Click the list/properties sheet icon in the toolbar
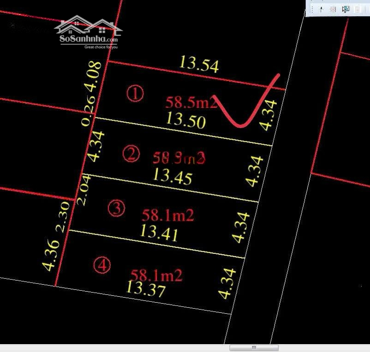370x352 pixels. (357, 9)
